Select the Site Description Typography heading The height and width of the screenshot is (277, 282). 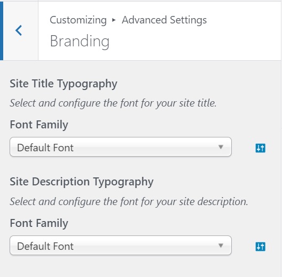82,182
